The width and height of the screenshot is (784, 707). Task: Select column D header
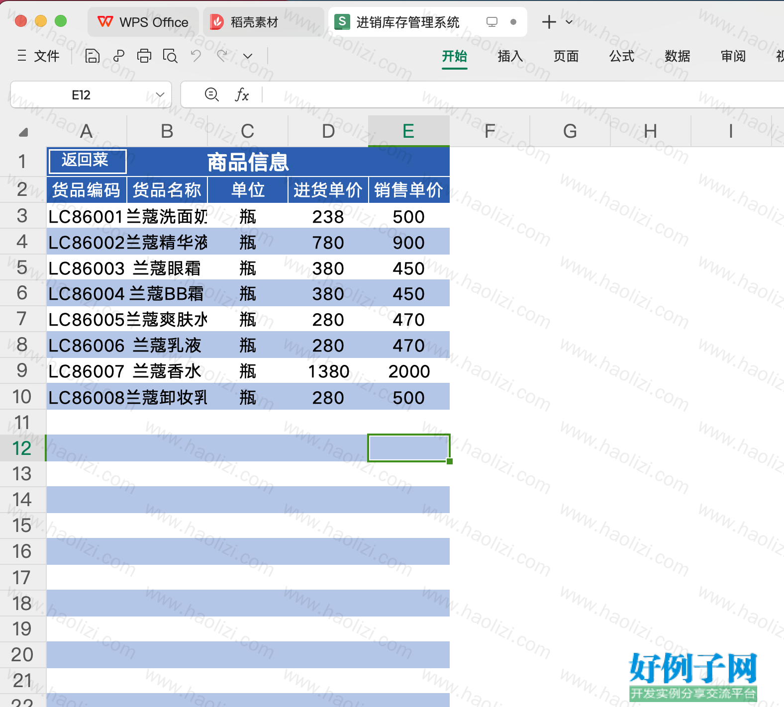coord(328,131)
